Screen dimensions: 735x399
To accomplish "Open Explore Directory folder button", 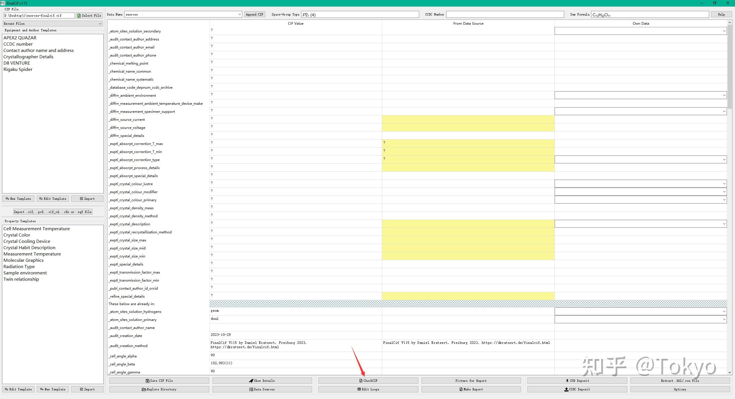I will coord(159,389).
